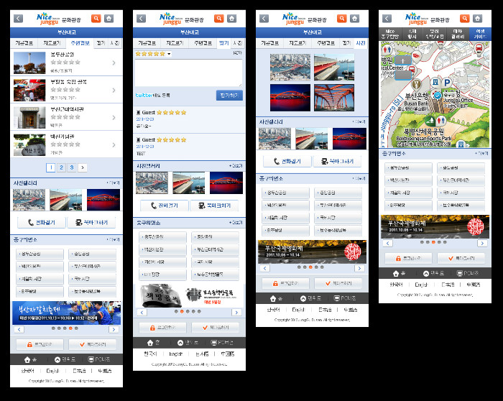The width and height of the screenshot is (503, 401).
Task: Tap the blue 부산자갈치축제 banner on leftmost screen
Action: [x=66, y=313]
